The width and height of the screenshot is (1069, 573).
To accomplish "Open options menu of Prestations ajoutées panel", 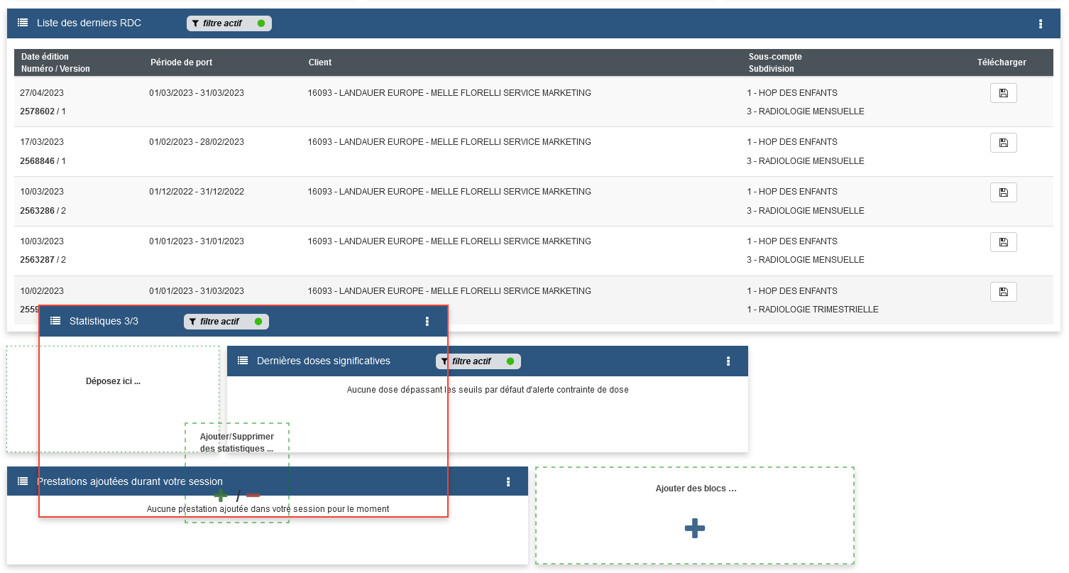I will (508, 482).
